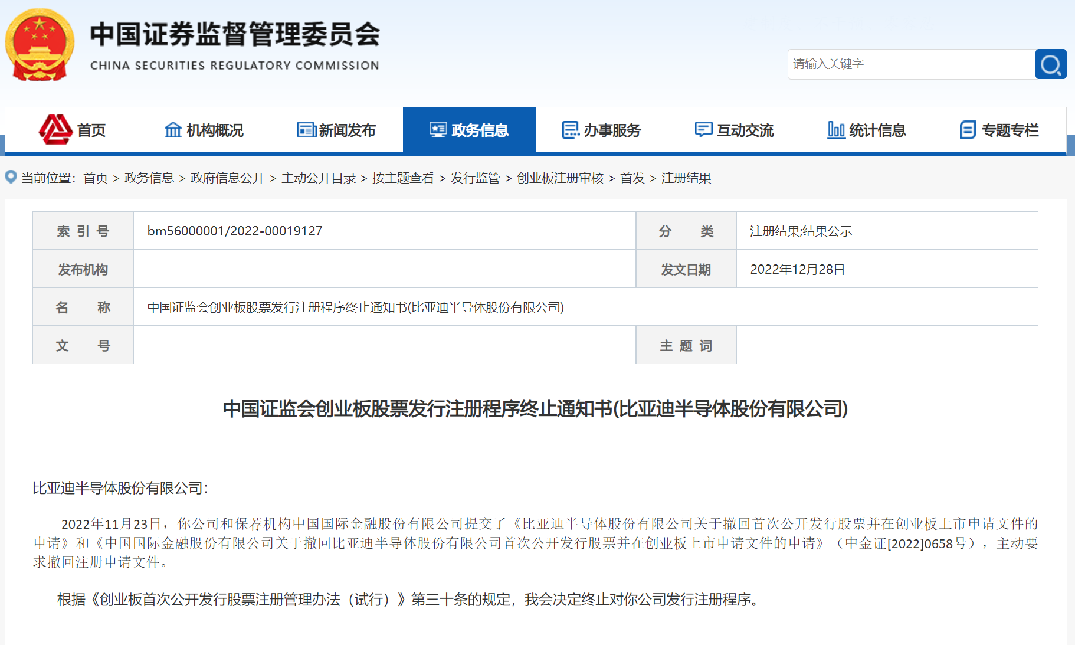Click the 文号 table label
Viewport: 1075px width, 645px height.
coord(83,346)
